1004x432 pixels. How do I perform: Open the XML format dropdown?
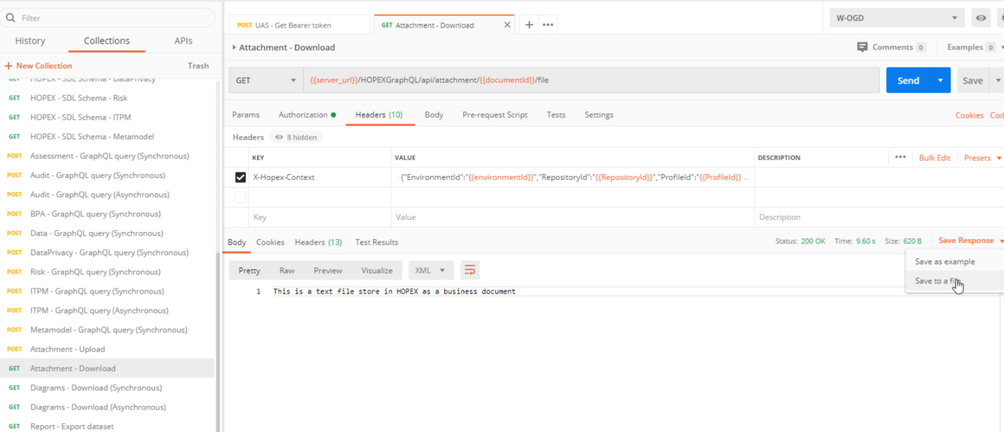[431, 270]
